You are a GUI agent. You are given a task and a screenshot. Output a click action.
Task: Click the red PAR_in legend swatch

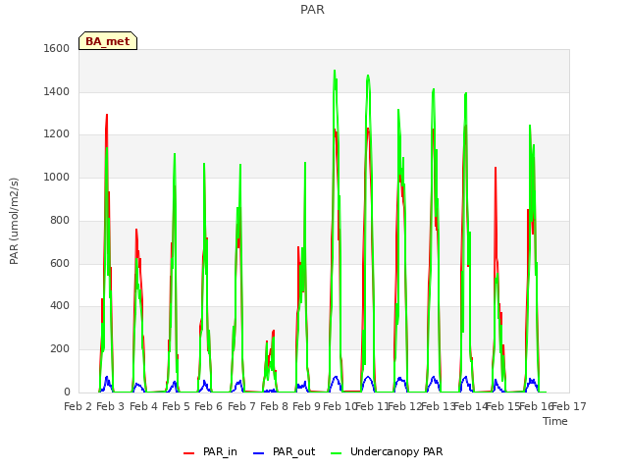[x=188, y=453]
